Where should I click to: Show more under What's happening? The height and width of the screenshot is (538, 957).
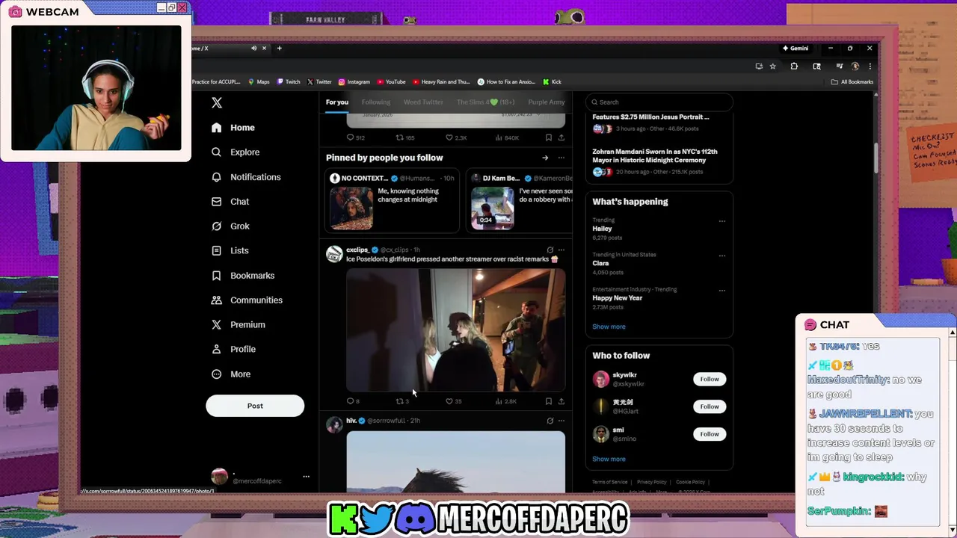pyautogui.click(x=609, y=327)
